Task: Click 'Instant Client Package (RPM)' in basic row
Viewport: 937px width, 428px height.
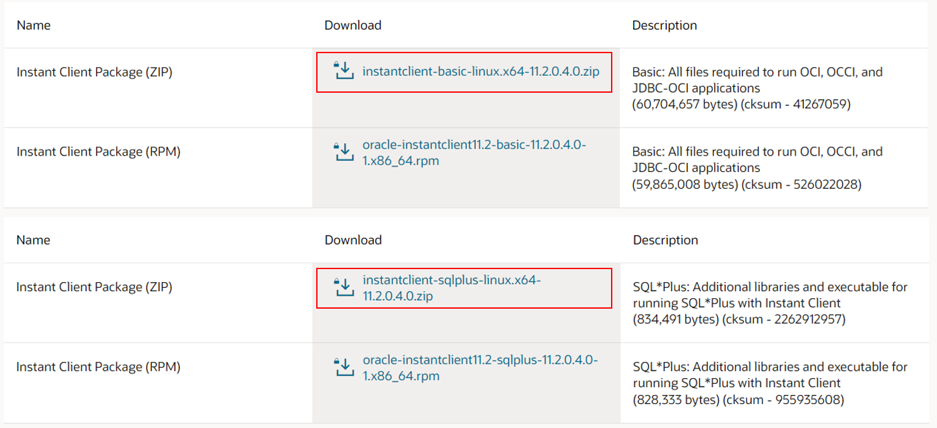Action: (x=98, y=152)
